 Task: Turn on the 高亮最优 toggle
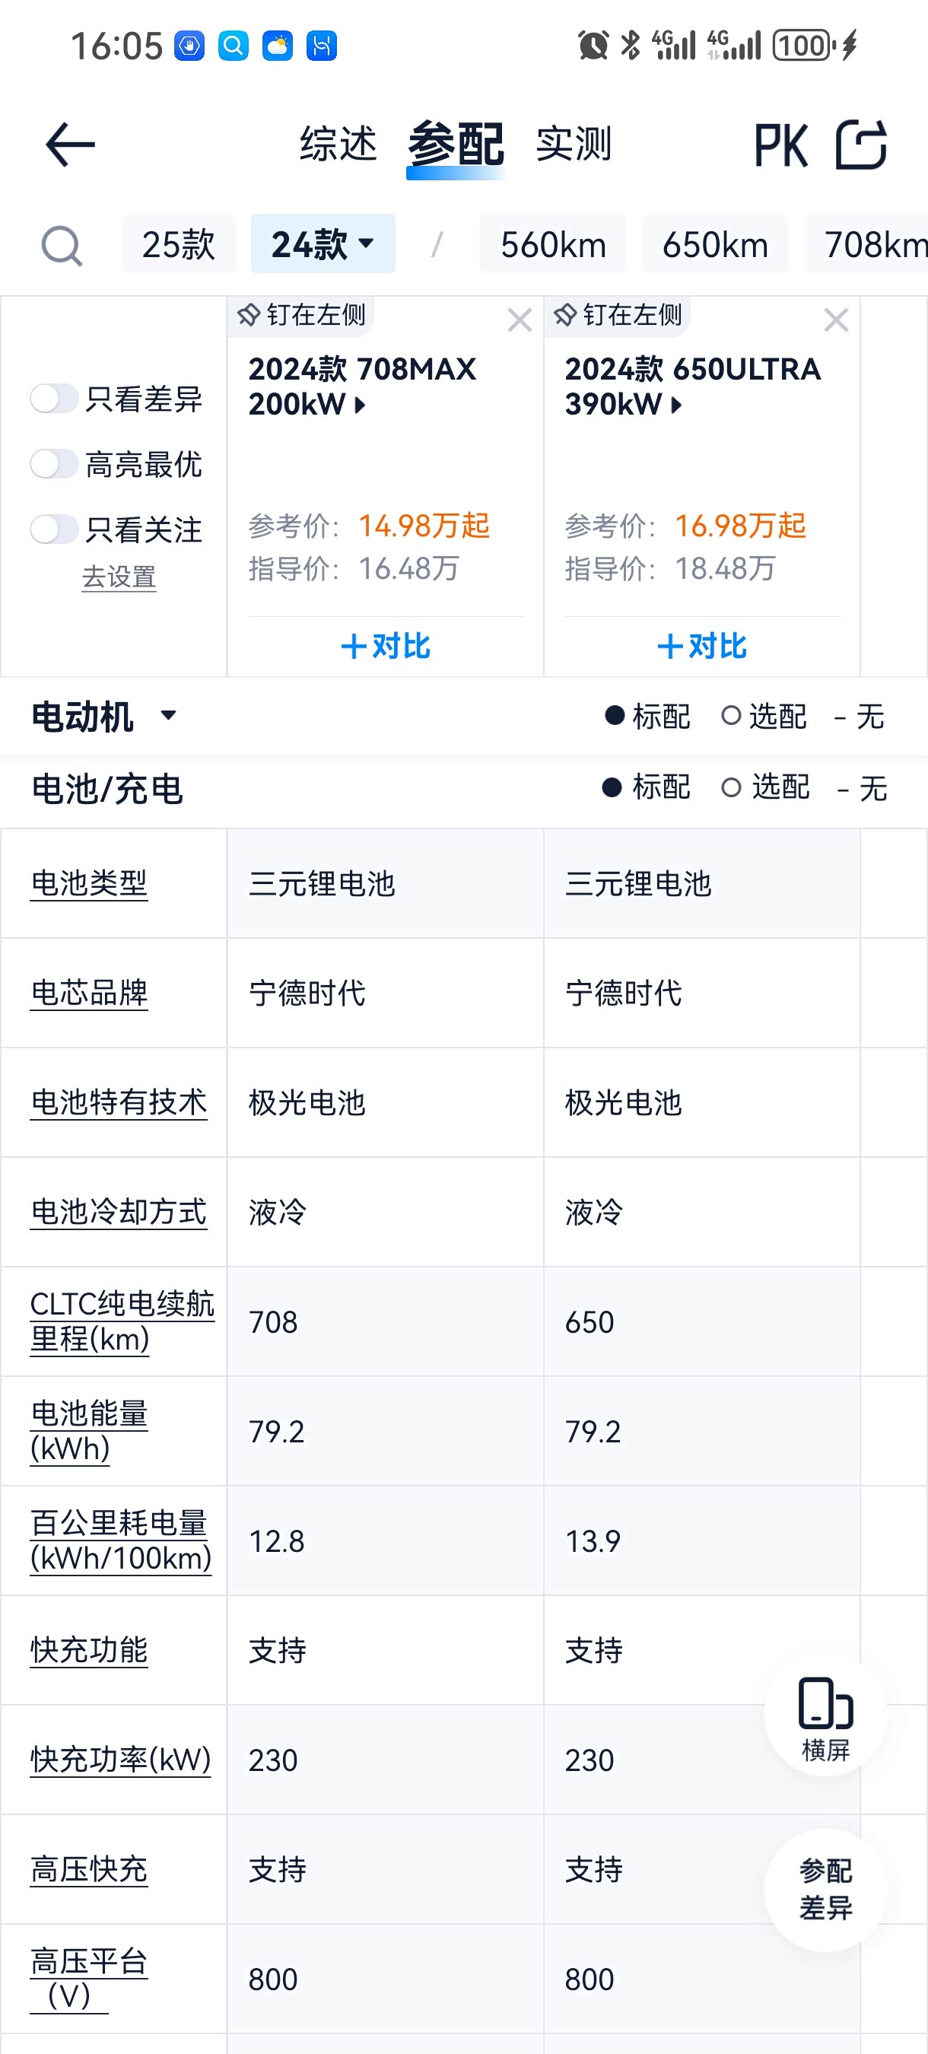54,464
